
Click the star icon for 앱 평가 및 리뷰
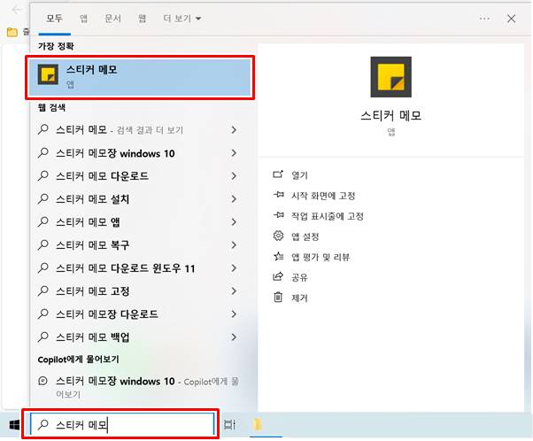click(278, 257)
